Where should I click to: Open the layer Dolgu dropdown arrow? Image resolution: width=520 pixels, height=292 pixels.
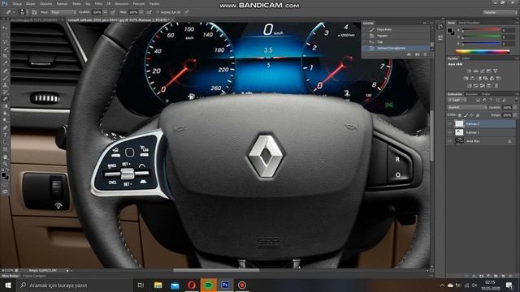514,115
